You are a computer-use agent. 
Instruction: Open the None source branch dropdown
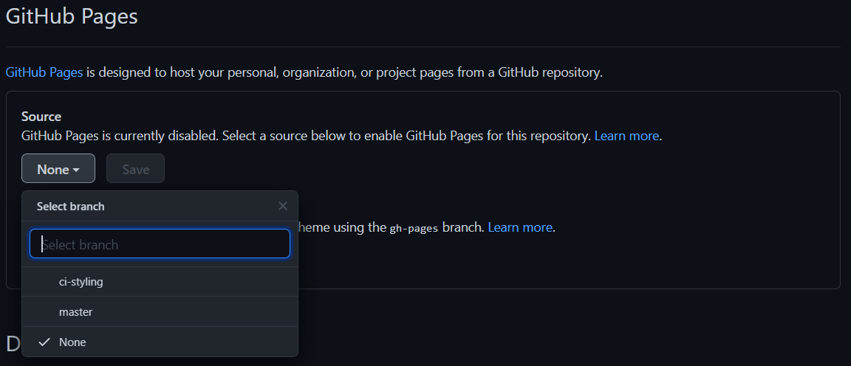58,169
